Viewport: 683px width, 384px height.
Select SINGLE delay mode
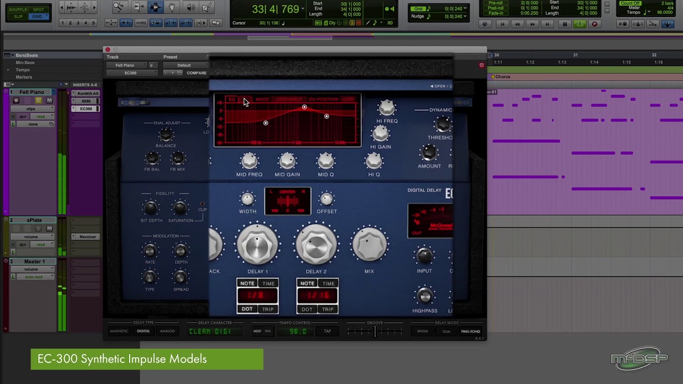pyautogui.click(x=422, y=331)
